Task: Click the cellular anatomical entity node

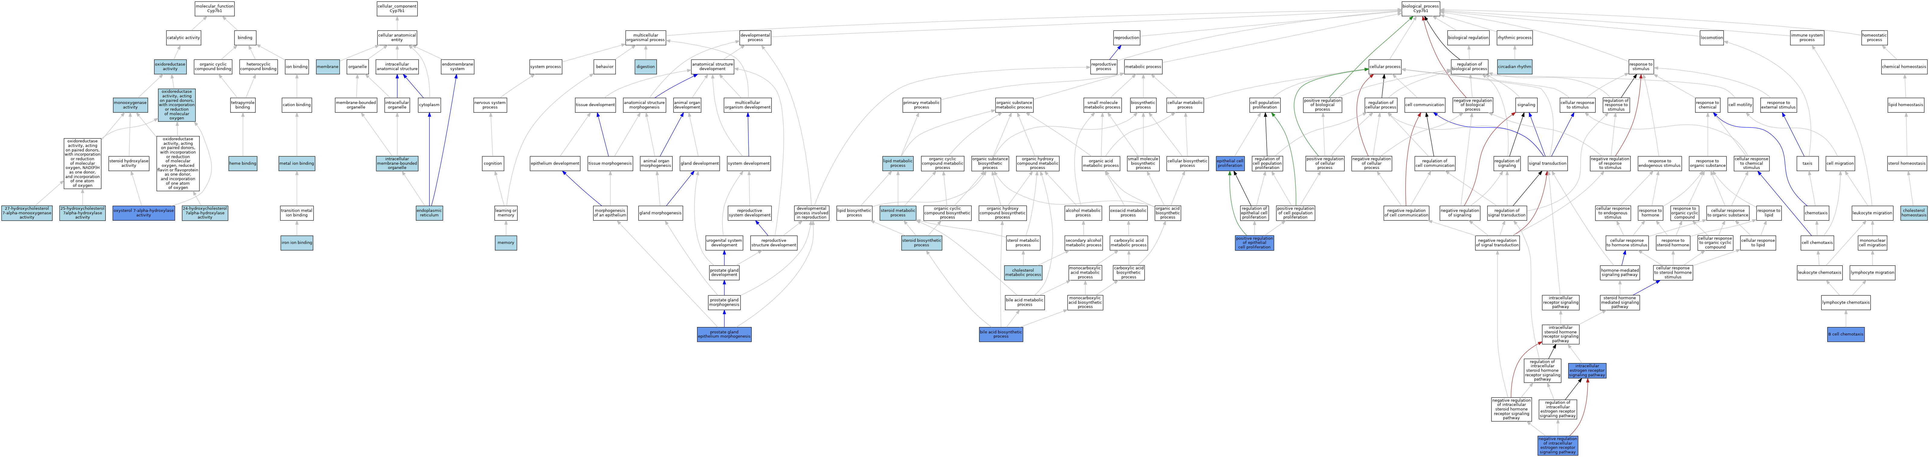Action: click(397, 37)
